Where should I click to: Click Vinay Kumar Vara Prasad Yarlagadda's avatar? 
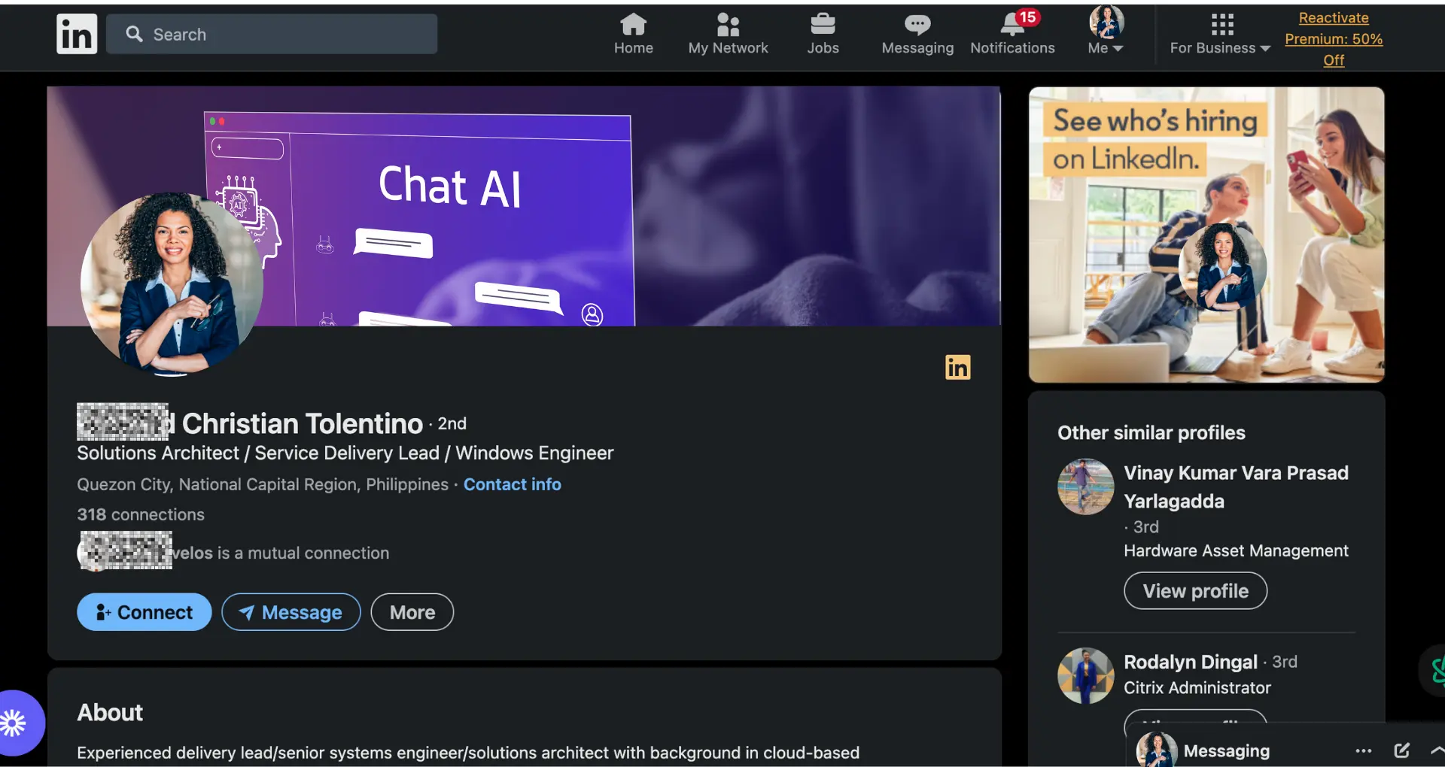(x=1085, y=487)
